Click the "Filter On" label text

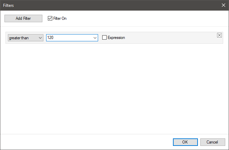tap(60, 18)
